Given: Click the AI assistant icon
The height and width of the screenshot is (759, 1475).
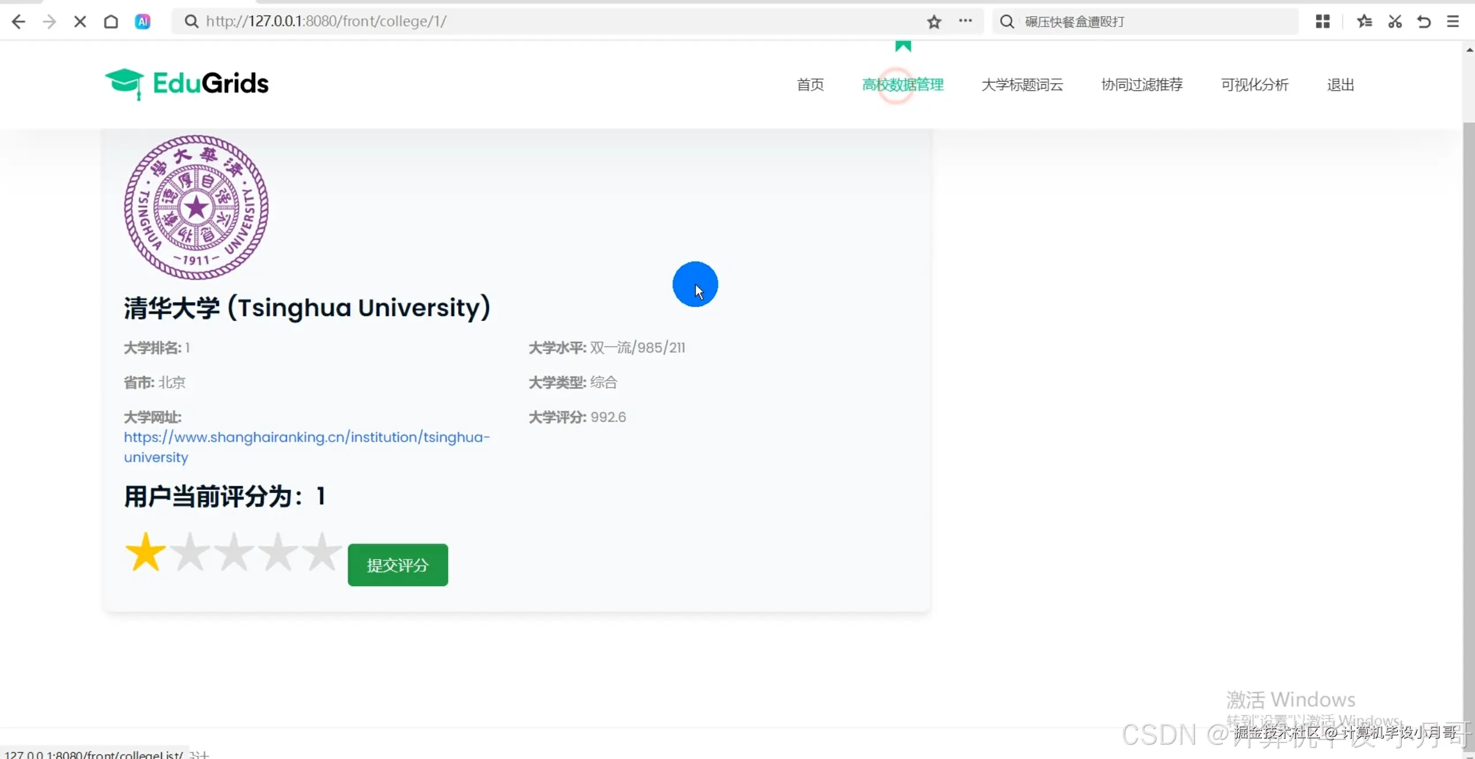Looking at the screenshot, I should [x=142, y=22].
